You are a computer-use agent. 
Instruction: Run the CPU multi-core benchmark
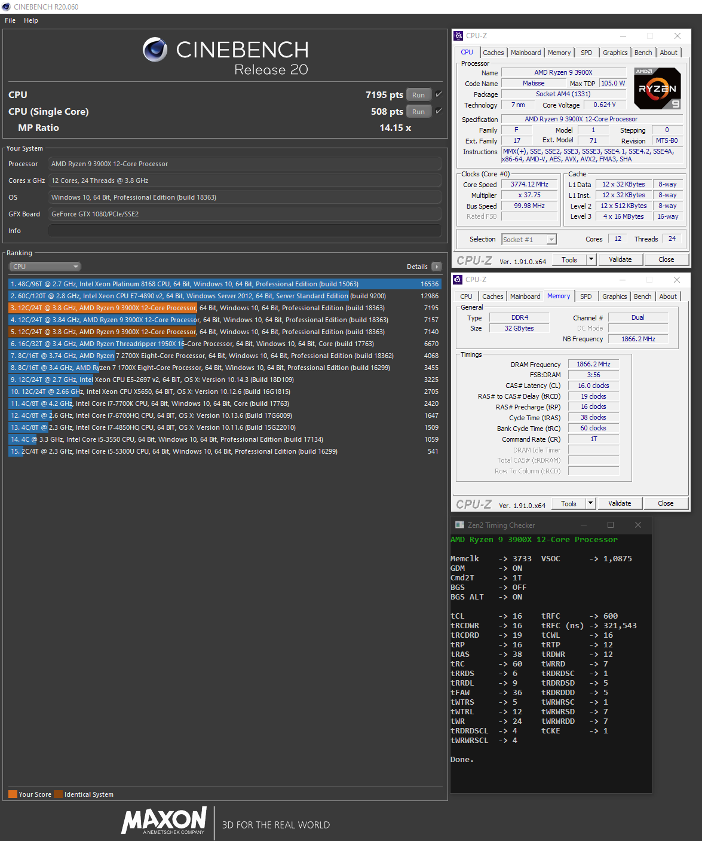(x=419, y=94)
